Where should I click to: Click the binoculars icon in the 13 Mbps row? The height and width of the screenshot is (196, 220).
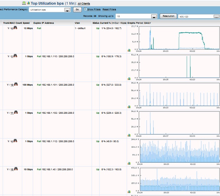[x=15, y=28]
